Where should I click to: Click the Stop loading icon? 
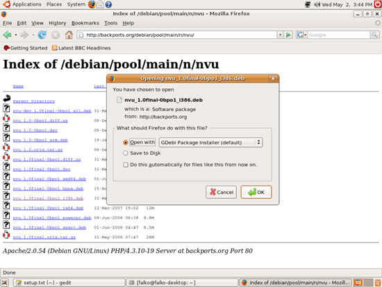coord(56,35)
